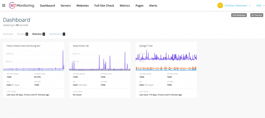Click the Dashboard page heading
Screen dimensions: 265x118
[x=17, y=20]
